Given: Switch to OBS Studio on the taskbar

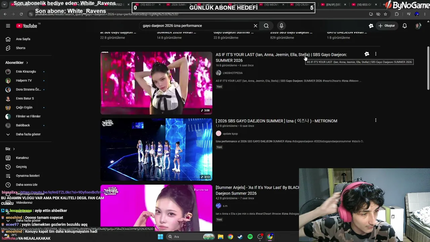Looking at the screenshot, I should click(260, 237).
